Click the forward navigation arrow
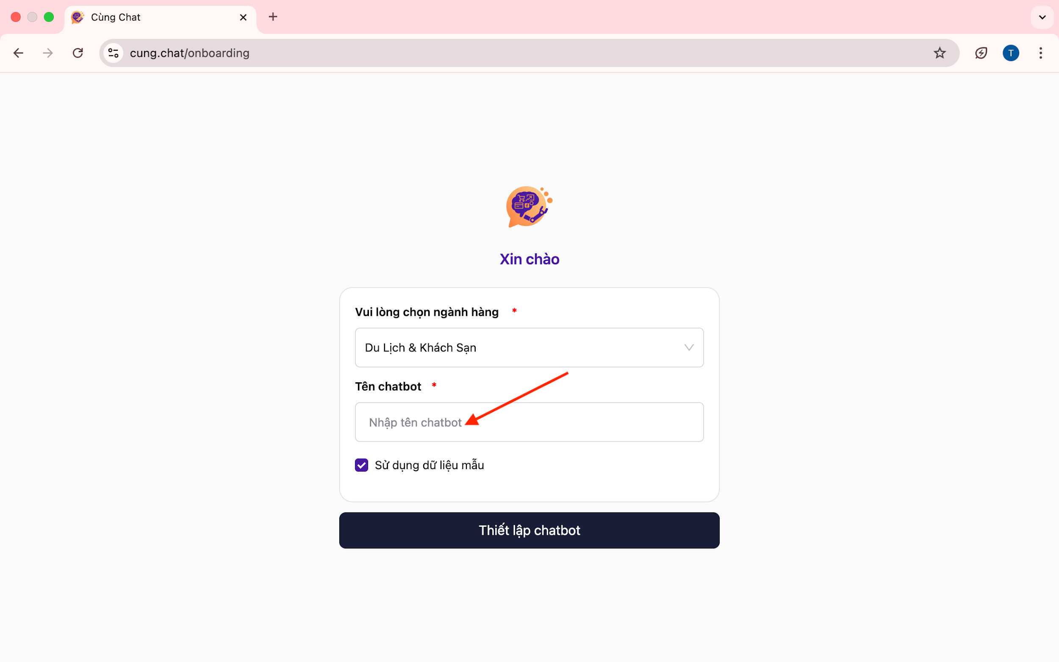Viewport: 1059px width, 662px height. 48,53
